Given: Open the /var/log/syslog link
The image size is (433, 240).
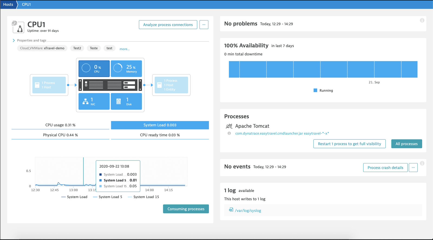Looking at the screenshot, I should point(248,211).
